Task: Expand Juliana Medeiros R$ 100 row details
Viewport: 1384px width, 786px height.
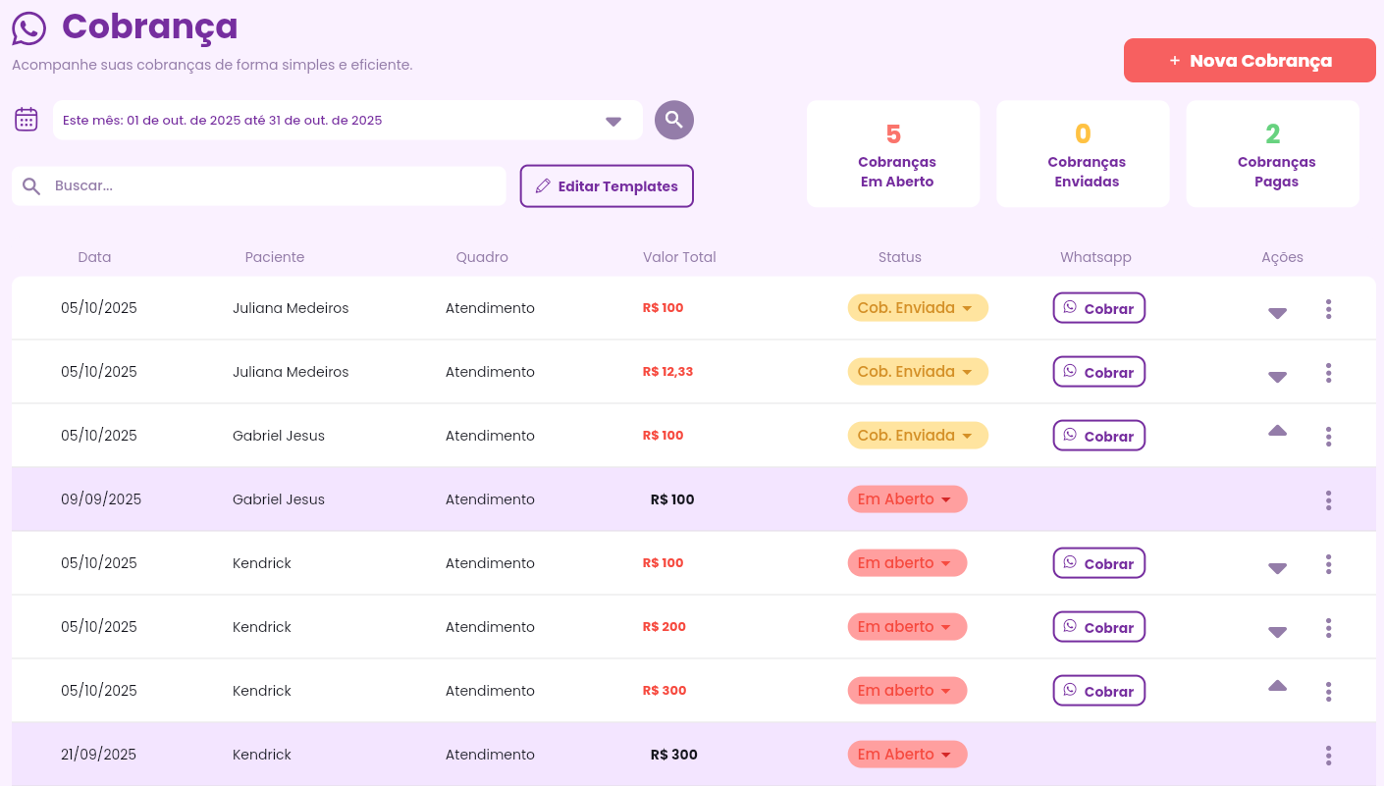Action: coord(1277,313)
